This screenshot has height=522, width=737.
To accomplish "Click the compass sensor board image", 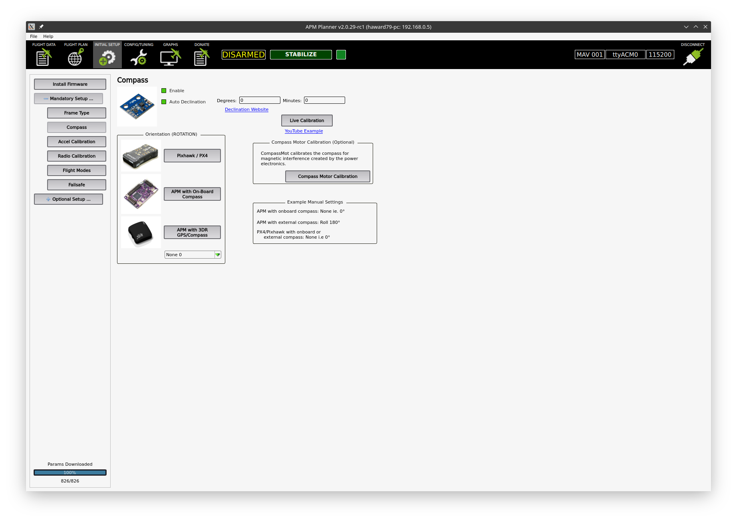I will (x=137, y=107).
